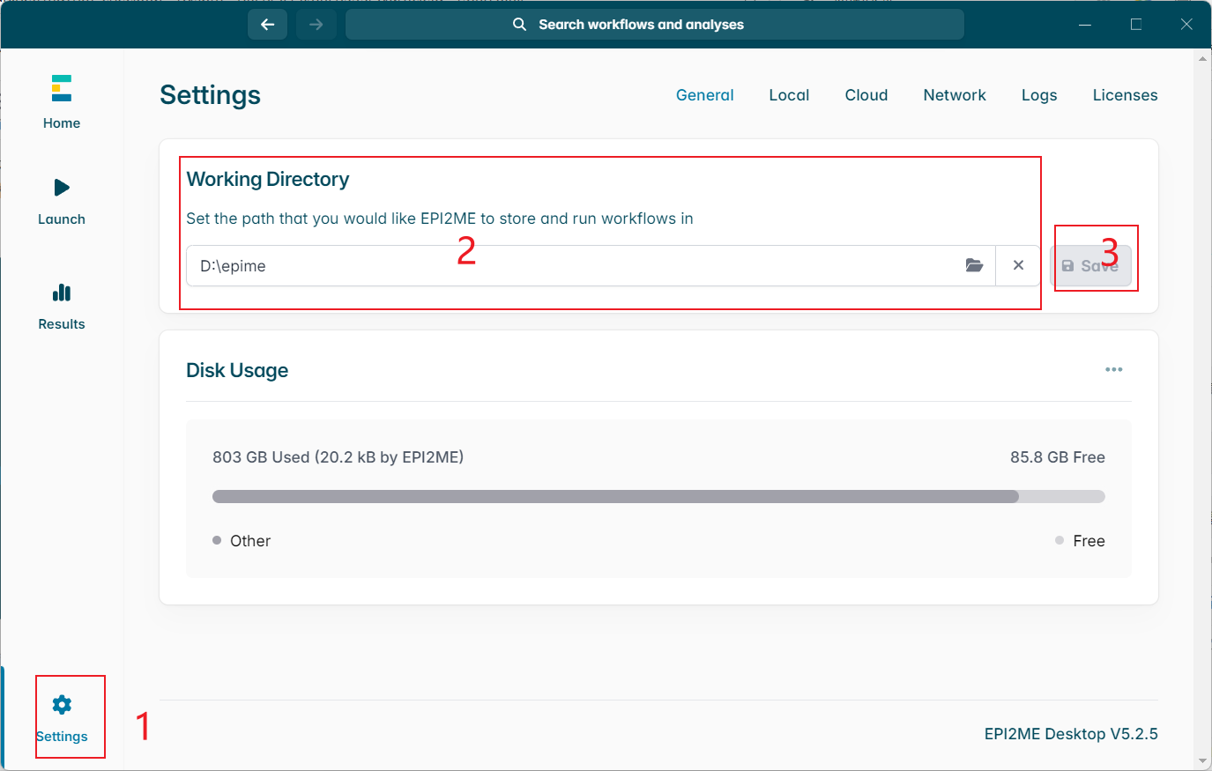Click the Free legend label

coord(1089,541)
